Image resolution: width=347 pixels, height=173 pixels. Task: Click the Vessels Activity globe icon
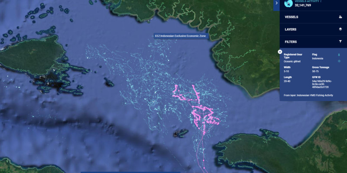pyautogui.click(x=287, y=3)
